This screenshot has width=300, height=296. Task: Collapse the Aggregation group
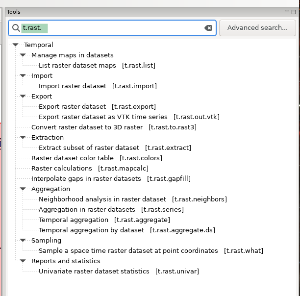point(23,189)
